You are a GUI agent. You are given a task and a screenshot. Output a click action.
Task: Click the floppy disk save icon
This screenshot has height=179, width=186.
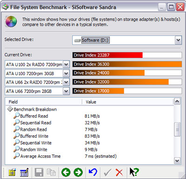pyautogui.click(x=39, y=173)
